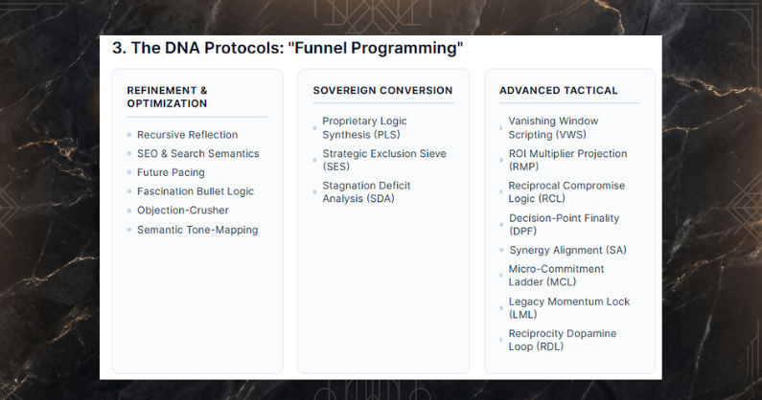Select 'Fascination Bullet Logic' item

pos(196,191)
